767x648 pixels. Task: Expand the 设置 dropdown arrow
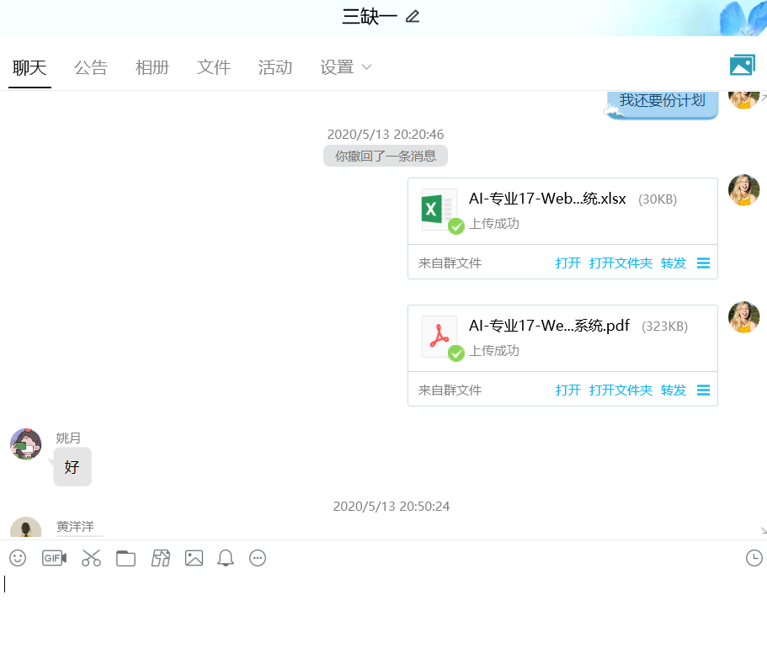pos(366,67)
